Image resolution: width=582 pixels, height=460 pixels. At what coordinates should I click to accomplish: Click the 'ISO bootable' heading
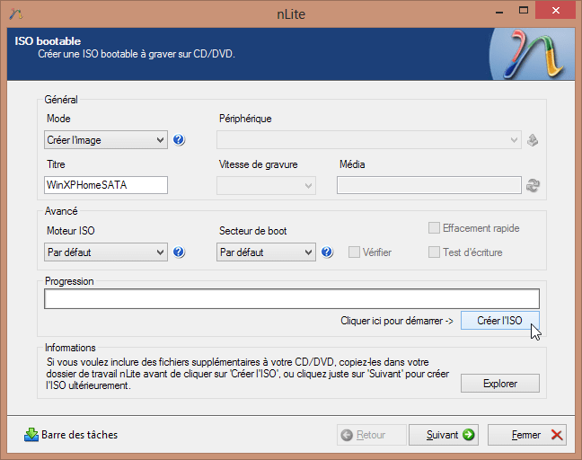pyautogui.click(x=48, y=40)
